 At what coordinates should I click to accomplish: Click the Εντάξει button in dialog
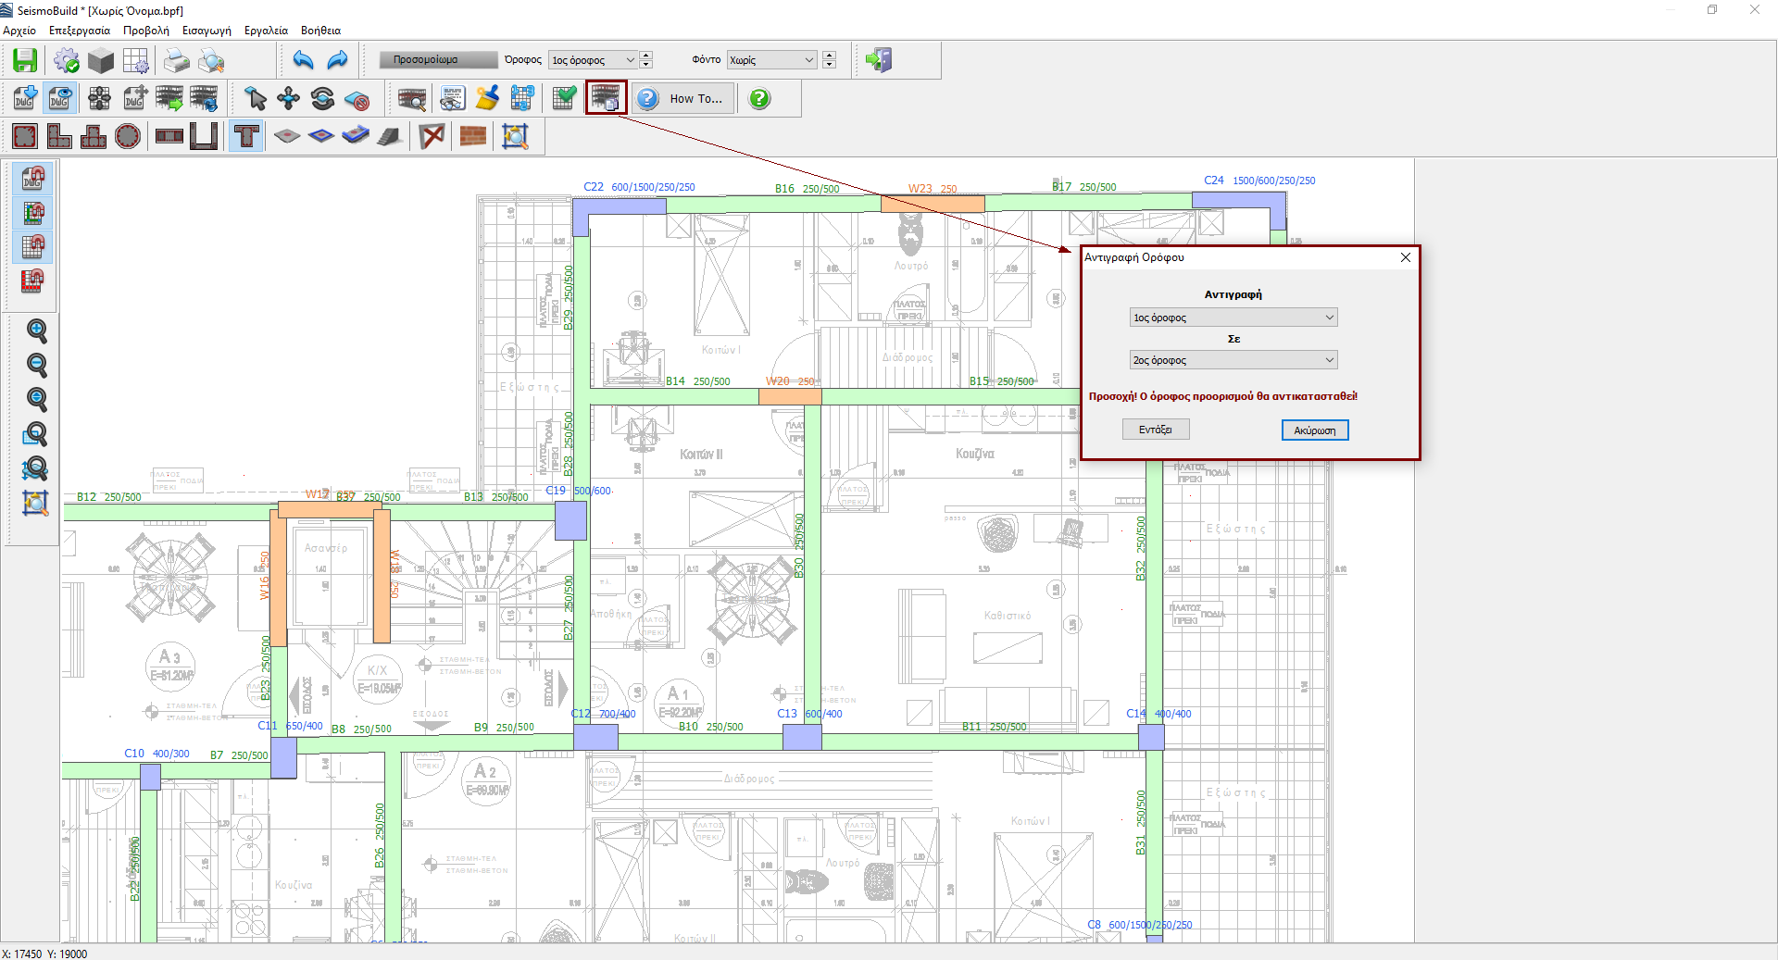(1155, 430)
